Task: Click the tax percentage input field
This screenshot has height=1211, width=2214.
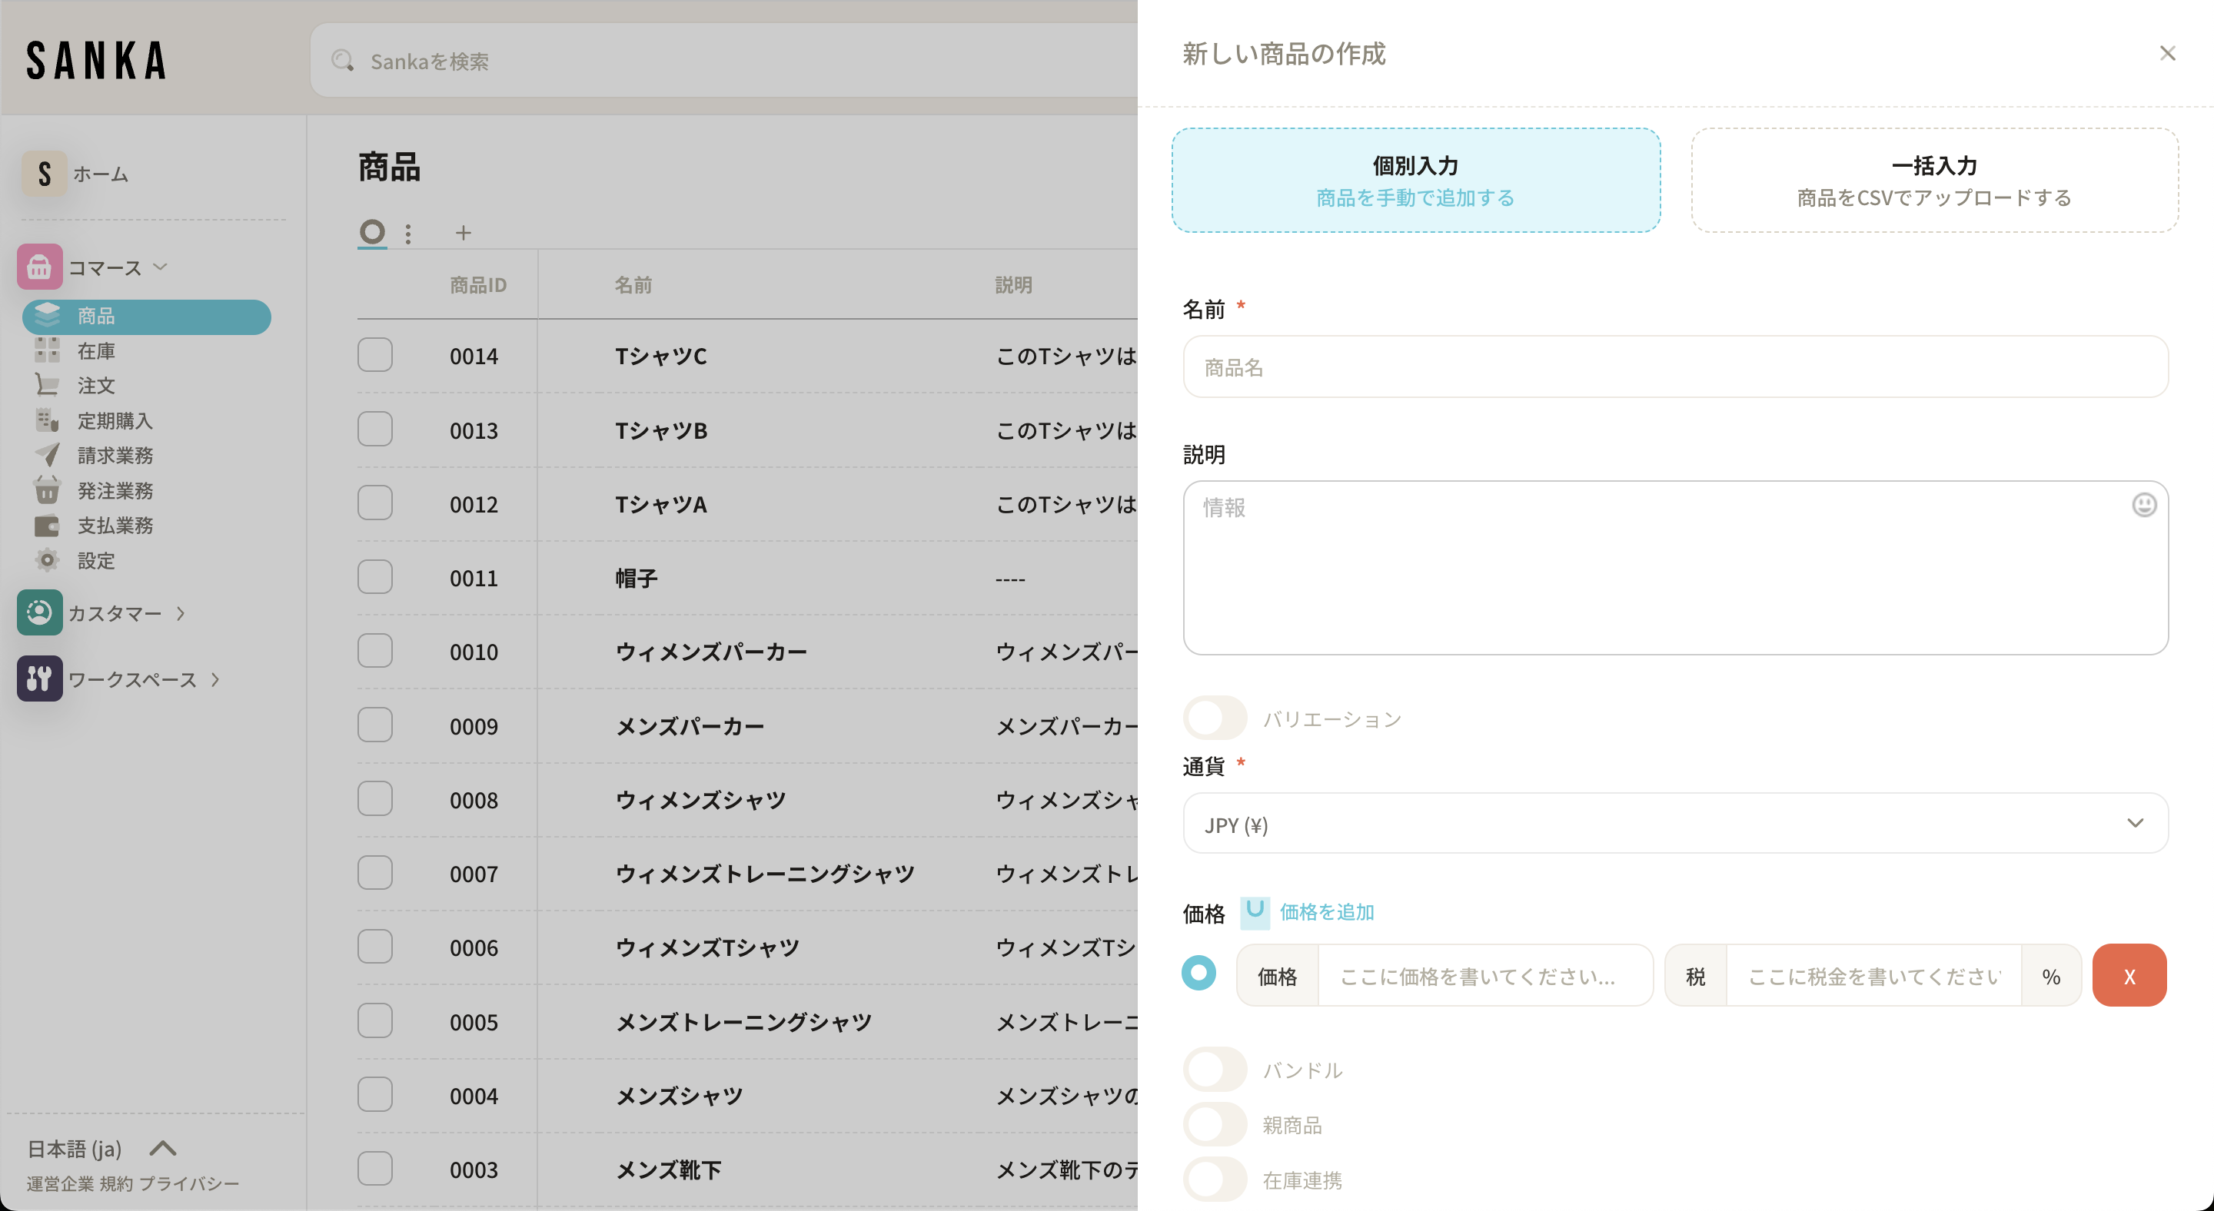Action: [x=1873, y=976]
